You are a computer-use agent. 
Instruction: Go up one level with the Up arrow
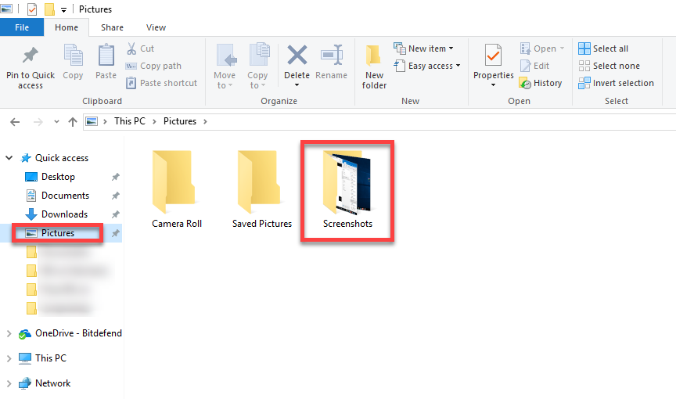click(x=73, y=121)
